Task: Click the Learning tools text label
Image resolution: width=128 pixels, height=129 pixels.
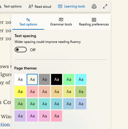Action: 75,6
